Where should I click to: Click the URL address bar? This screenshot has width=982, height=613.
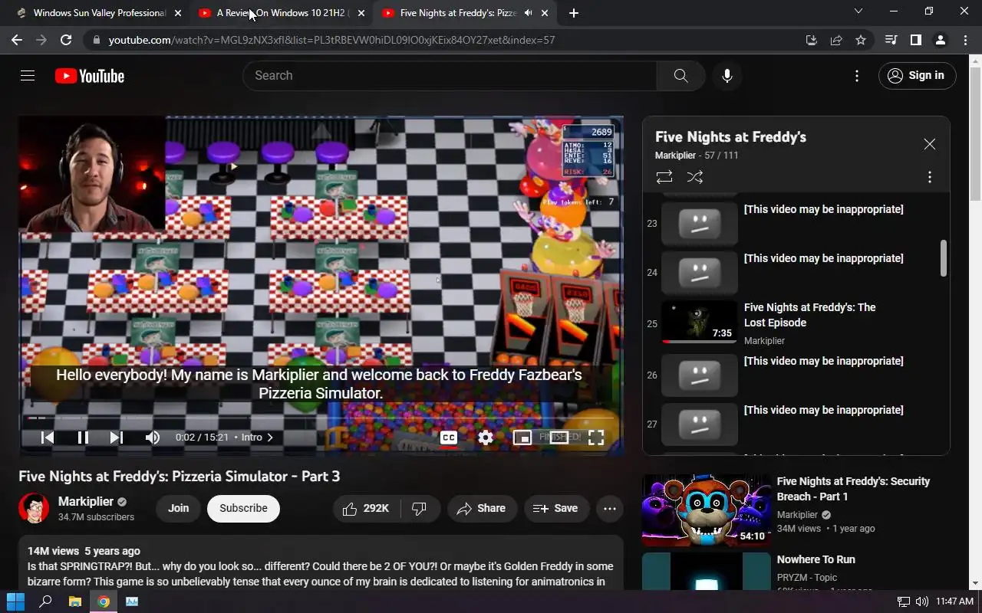click(x=445, y=40)
